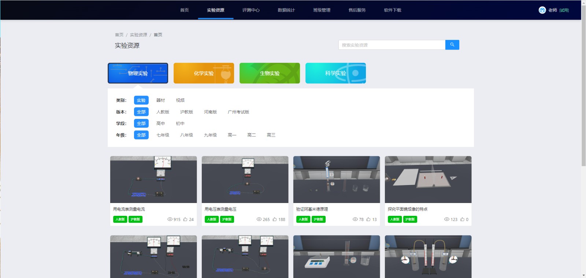Open the 评测中心 navigation tab
586x278 pixels.
coord(251,10)
